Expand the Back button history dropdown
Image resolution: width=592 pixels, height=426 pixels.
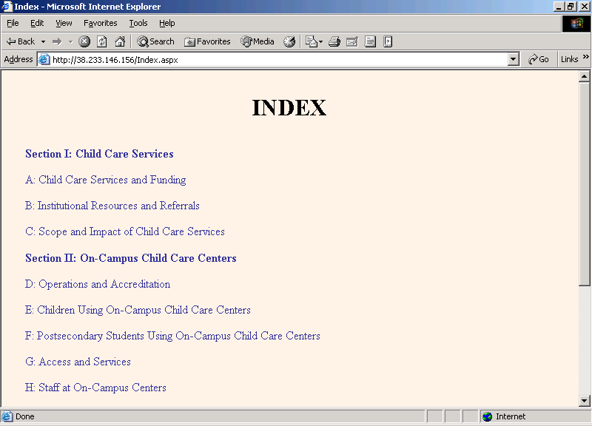(43, 41)
